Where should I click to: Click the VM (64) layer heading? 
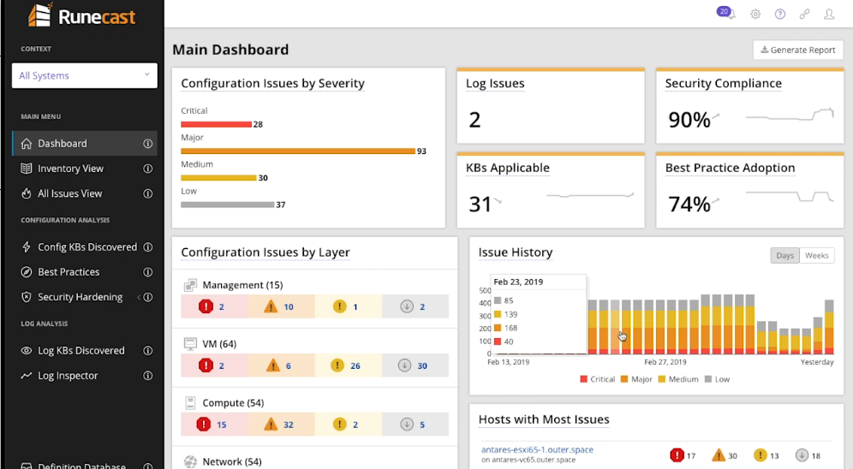(x=219, y=343)
